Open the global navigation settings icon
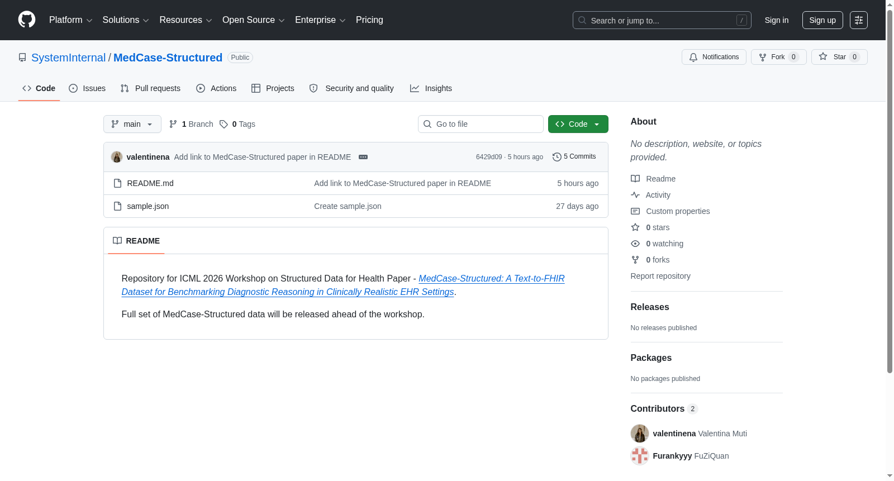894x481 pixels. (x=859, y=20)
